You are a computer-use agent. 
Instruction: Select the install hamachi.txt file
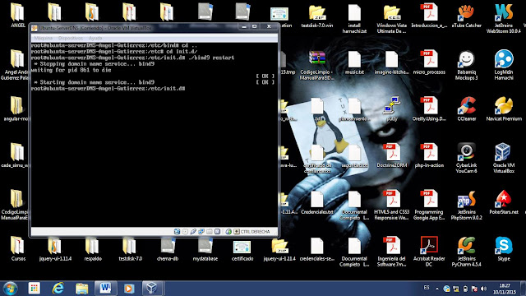tap(354, 18)
